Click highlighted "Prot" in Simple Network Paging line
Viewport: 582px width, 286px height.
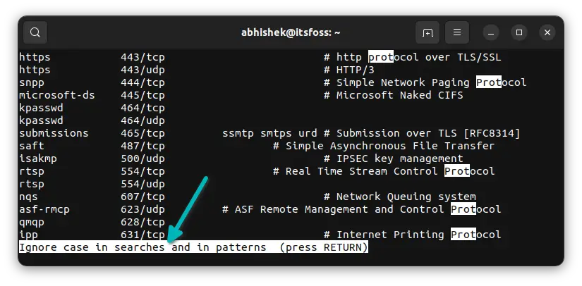point(489,82)
